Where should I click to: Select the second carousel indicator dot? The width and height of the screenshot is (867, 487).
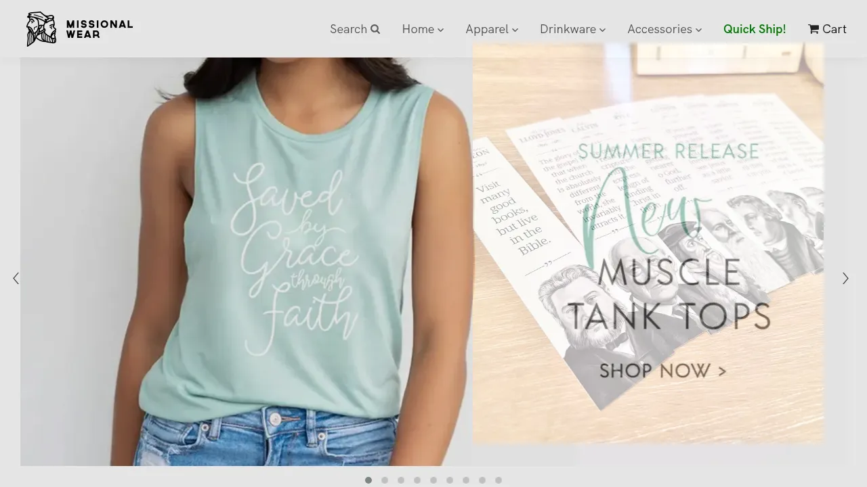click(x=385, y=480)
